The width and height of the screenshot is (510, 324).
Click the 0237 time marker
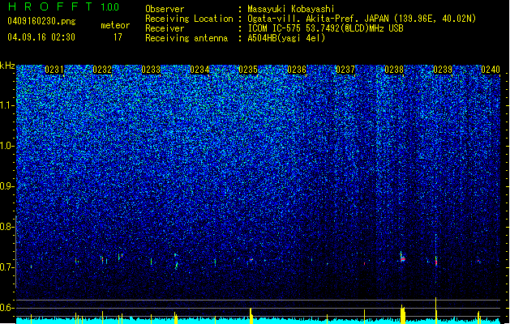click(x=345, y=70)
